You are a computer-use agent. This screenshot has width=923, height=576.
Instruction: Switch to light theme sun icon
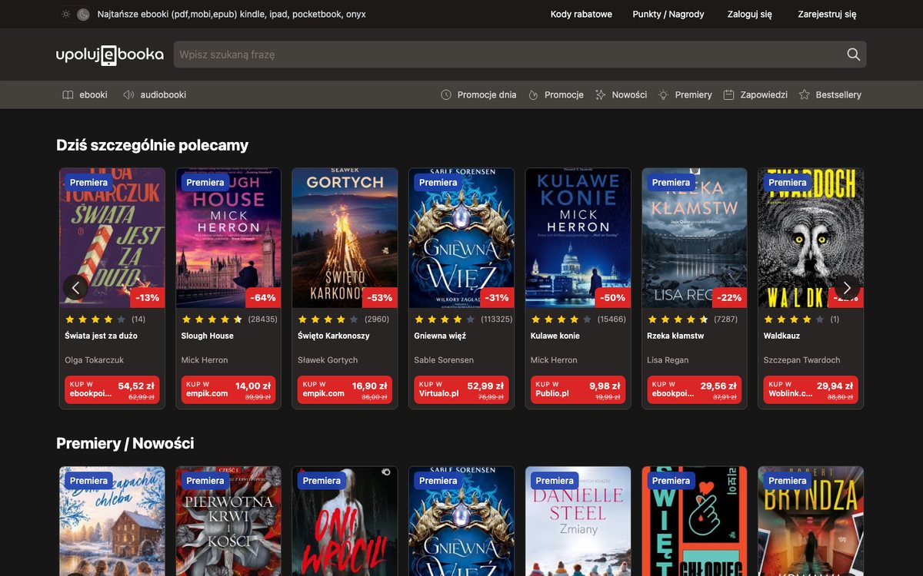pos(66,15)
